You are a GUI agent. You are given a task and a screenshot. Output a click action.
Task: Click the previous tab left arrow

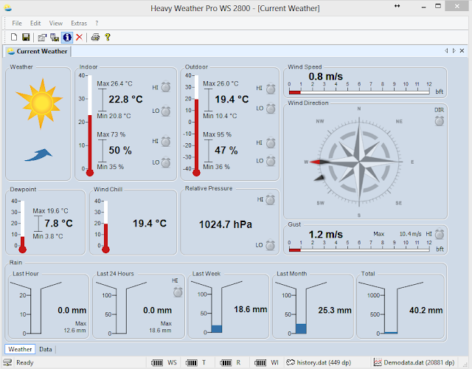coord(446,51)
